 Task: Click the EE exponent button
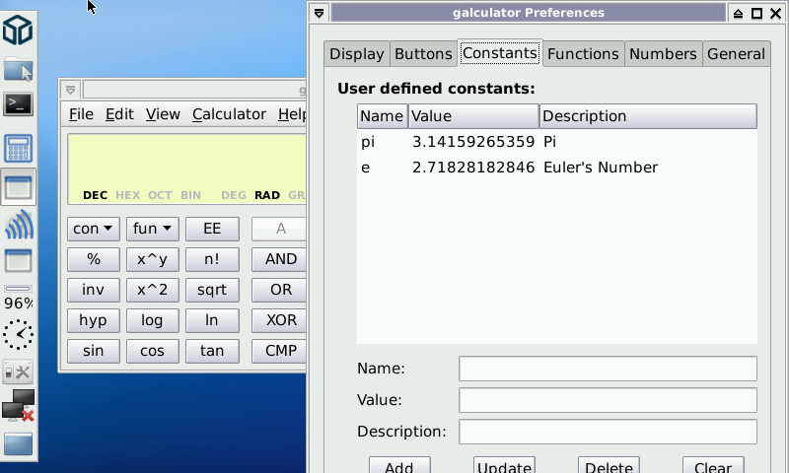[212, 229]
